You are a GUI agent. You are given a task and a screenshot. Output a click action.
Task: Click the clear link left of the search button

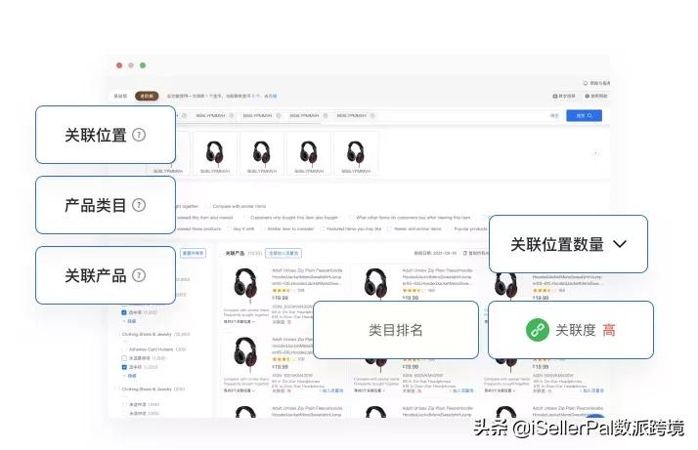tap(554, 115)
